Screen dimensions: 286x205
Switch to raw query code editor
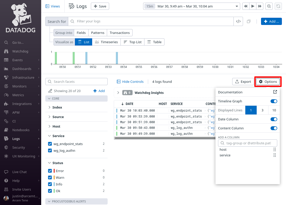pyautogui.click(x=238, y=21)
